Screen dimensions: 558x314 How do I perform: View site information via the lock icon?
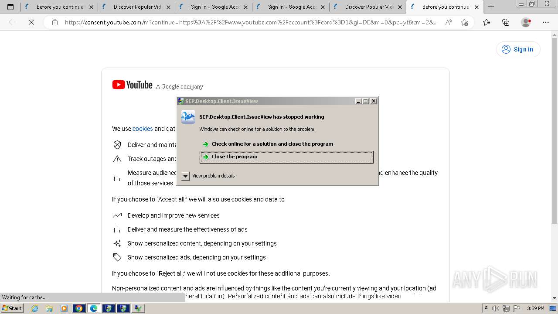pos(54,22)
